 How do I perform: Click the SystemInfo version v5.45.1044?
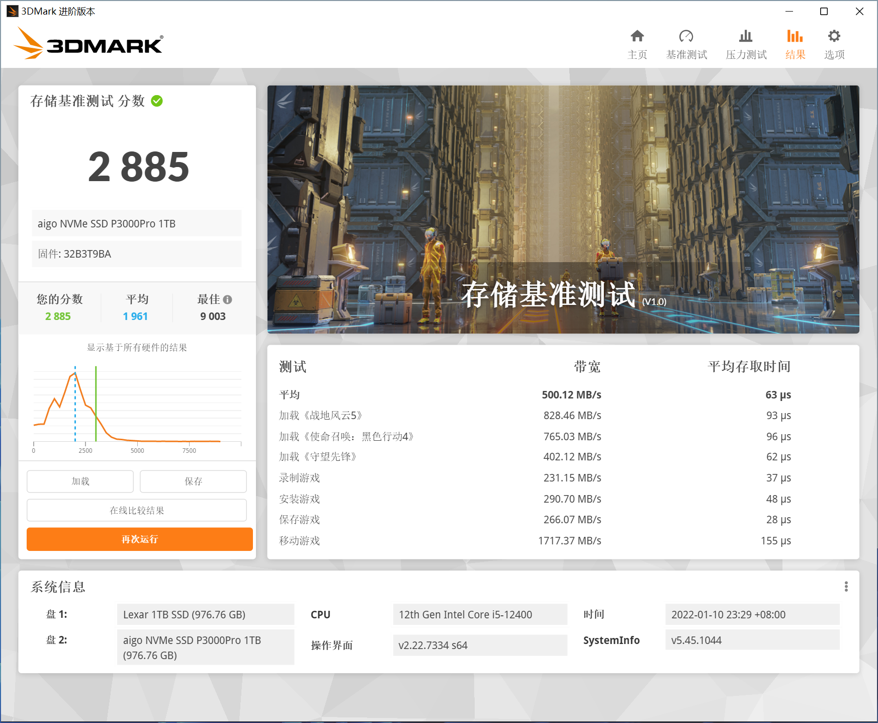[x=752, y=640]
